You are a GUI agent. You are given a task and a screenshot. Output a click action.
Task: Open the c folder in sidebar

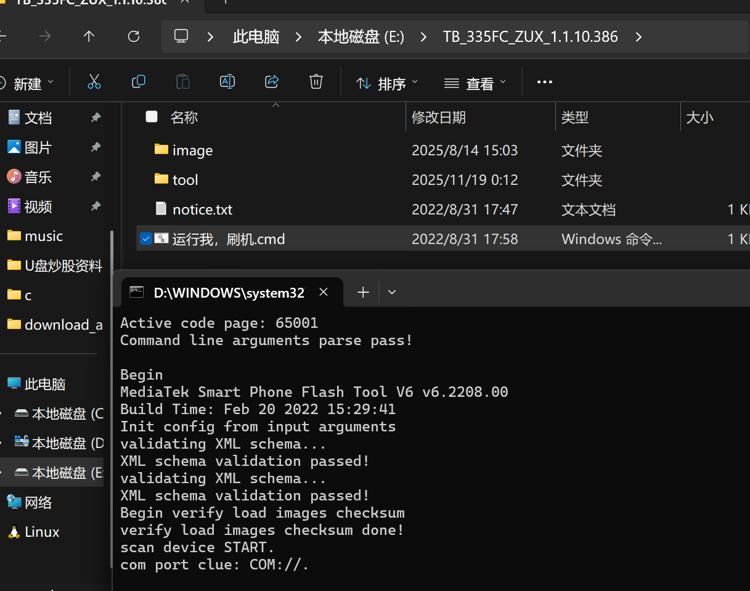point(28,295)
